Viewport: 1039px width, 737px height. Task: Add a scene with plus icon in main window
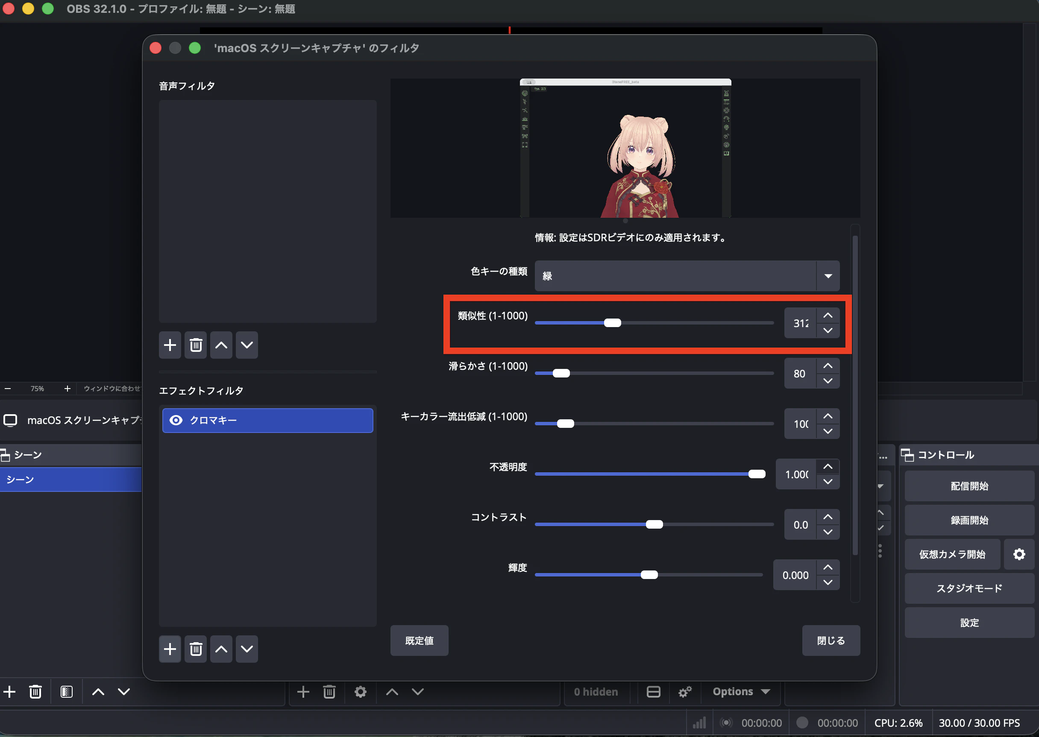coord(9,692)
